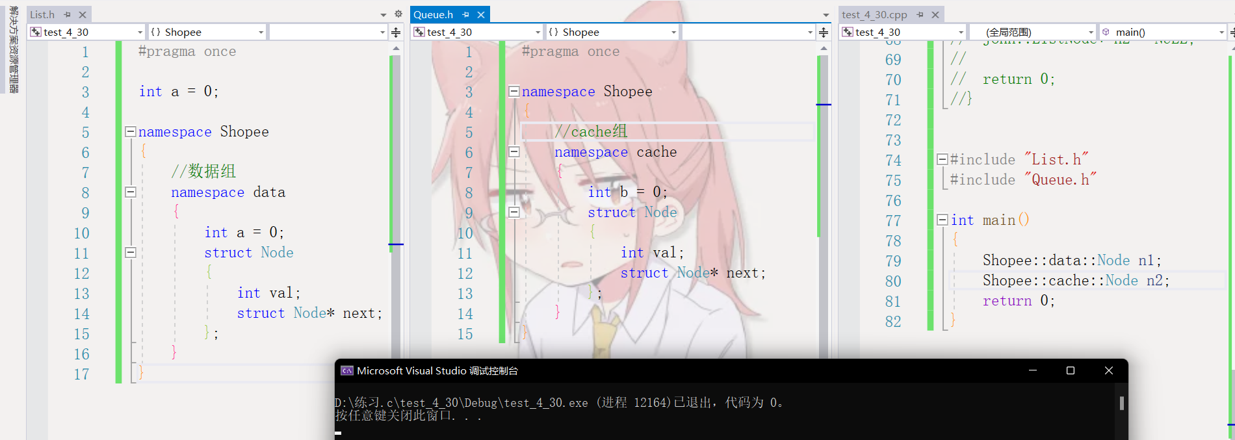Click "Shopee::cache::Node n2;" line
The image size is (1235, 440).
coord(1076,281)
